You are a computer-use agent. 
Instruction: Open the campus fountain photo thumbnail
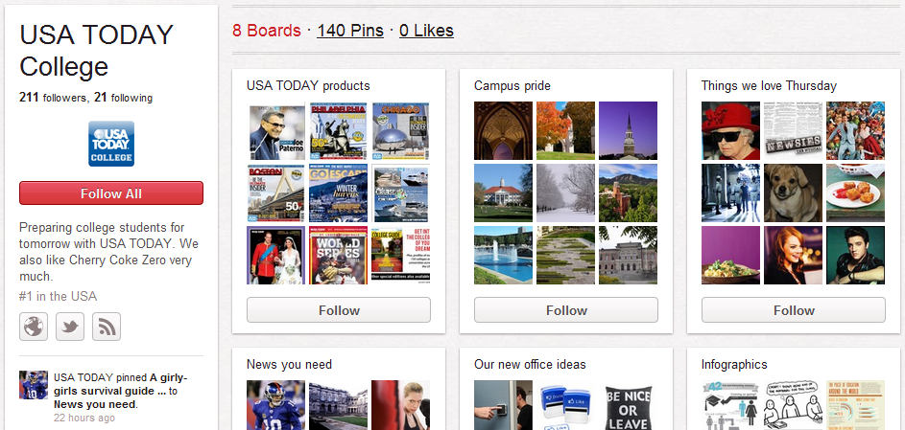(x=503, y=255)
